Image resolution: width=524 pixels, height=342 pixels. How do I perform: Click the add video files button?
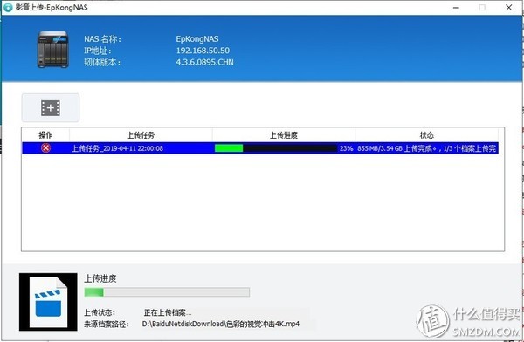point(51,107)
